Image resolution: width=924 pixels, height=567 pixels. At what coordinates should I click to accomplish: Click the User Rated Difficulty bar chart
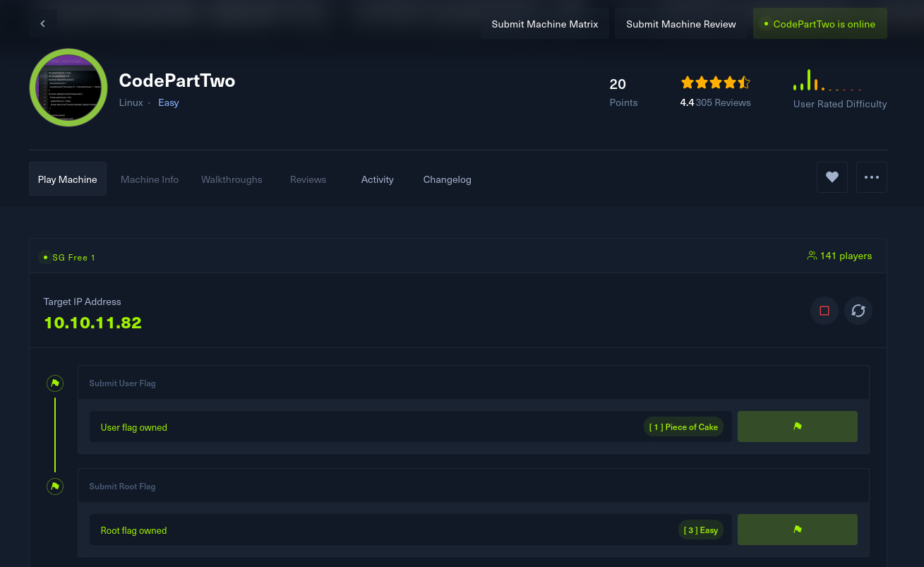[827, 80]
